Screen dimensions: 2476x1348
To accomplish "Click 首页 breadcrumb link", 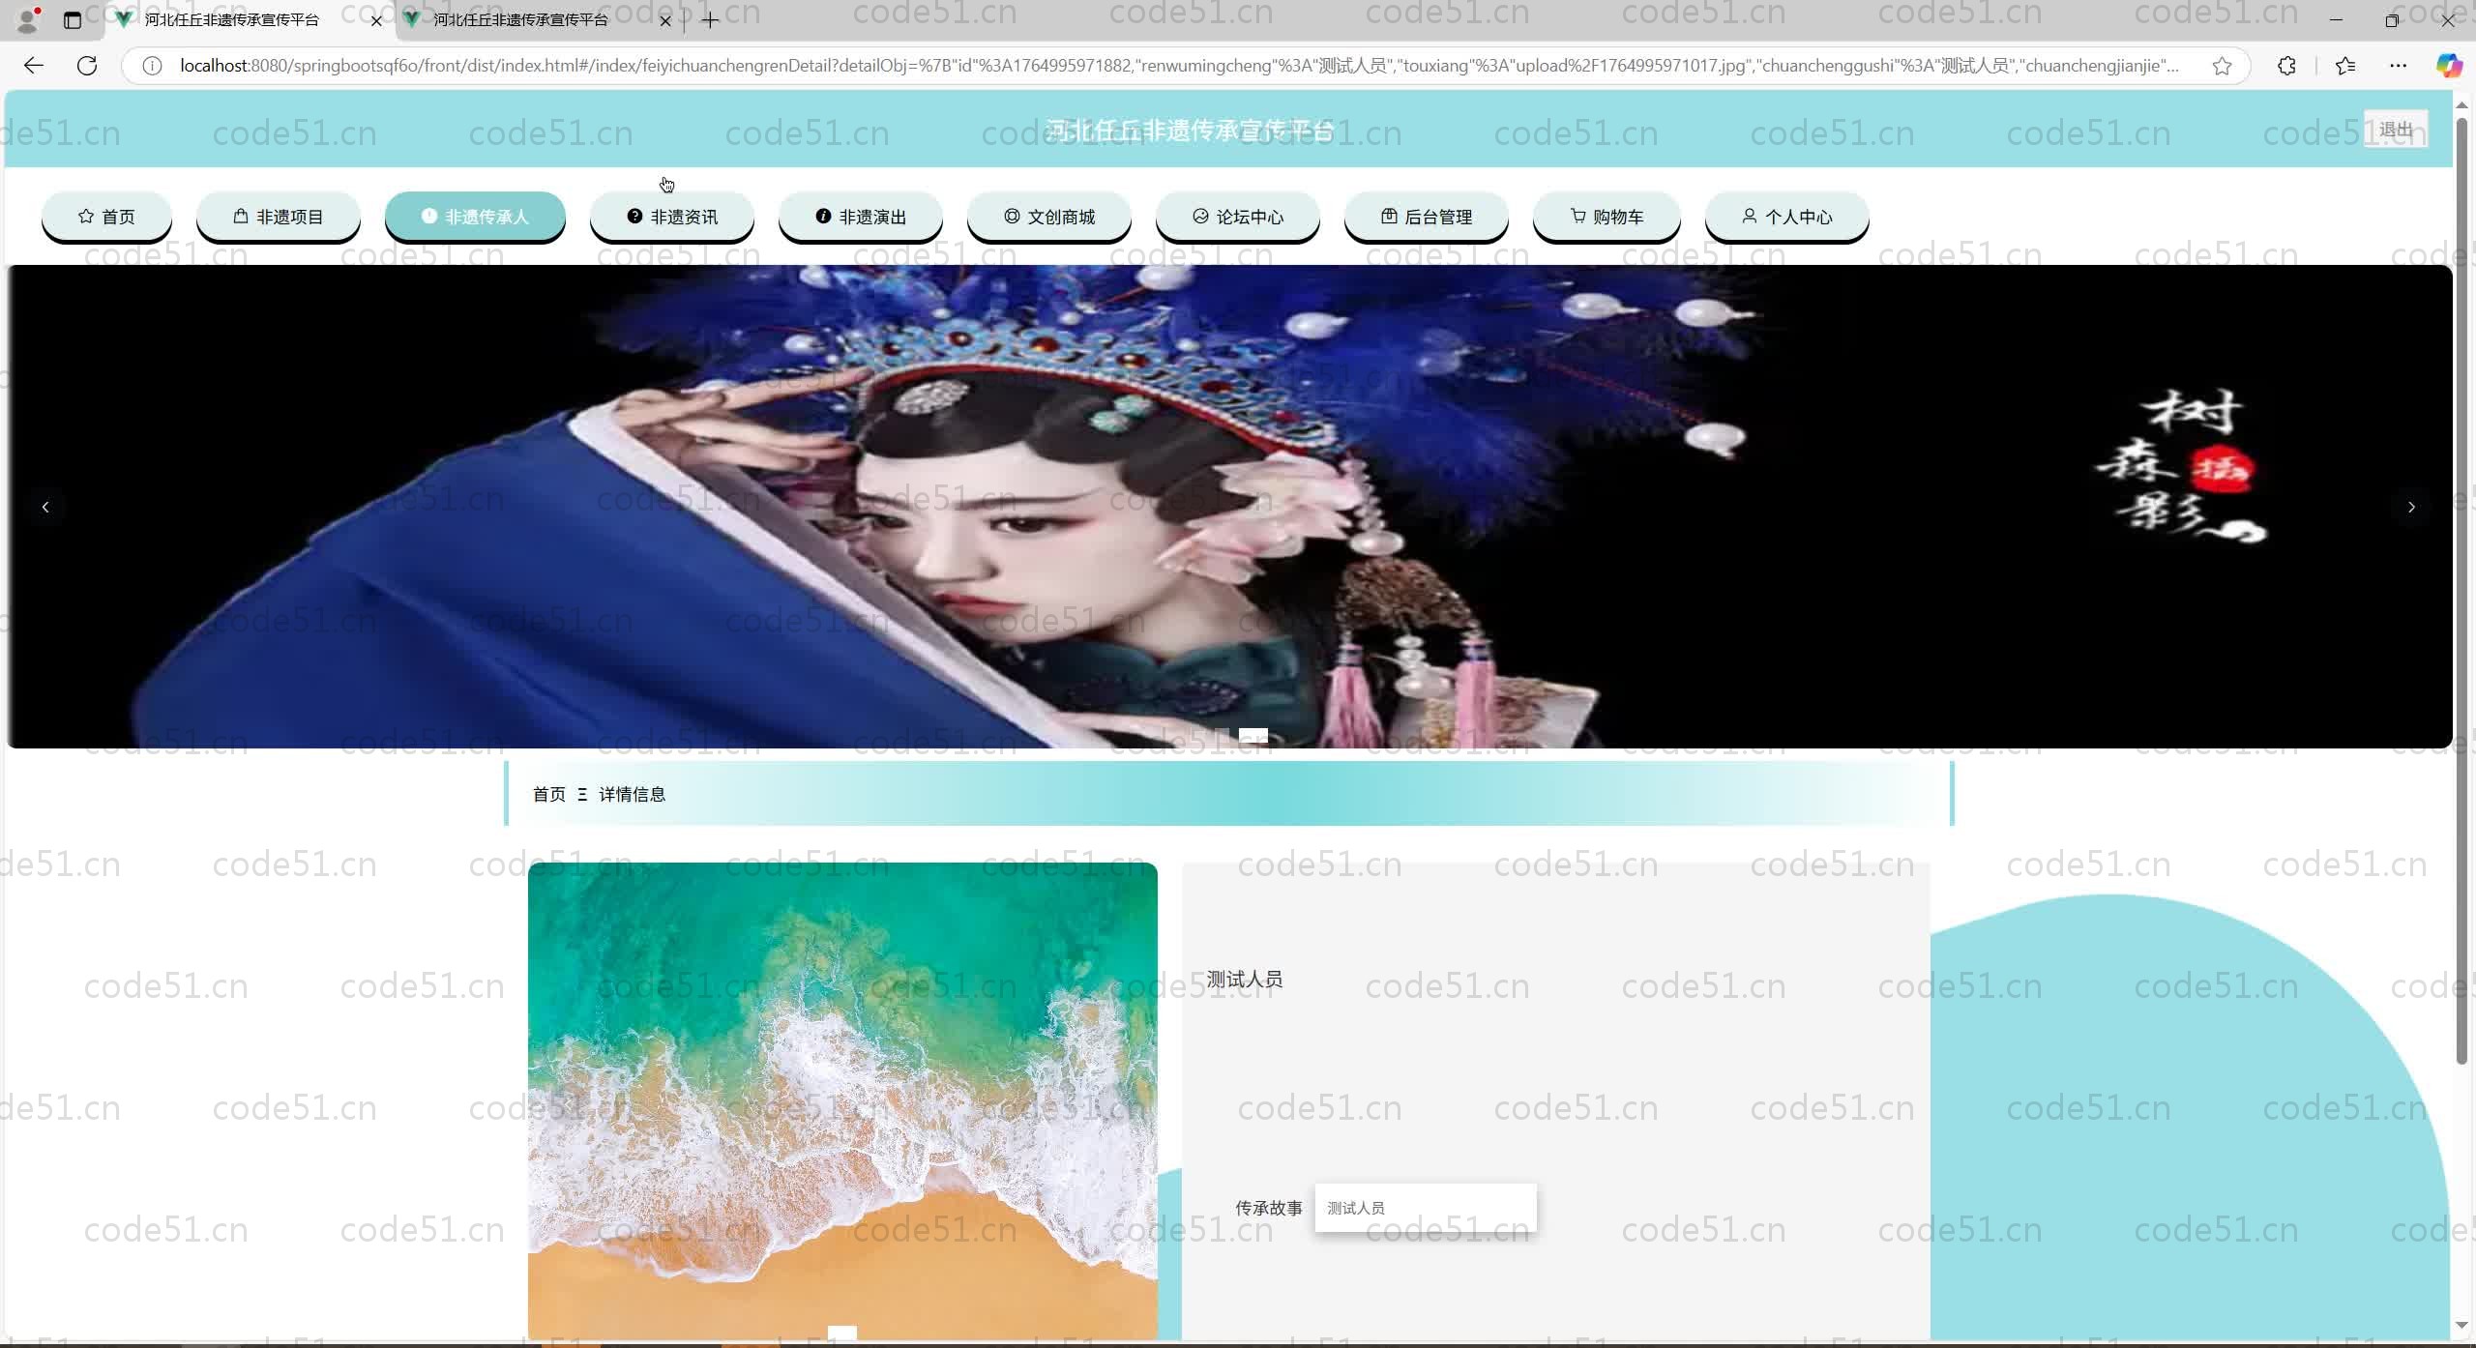I will coord(548,794).
